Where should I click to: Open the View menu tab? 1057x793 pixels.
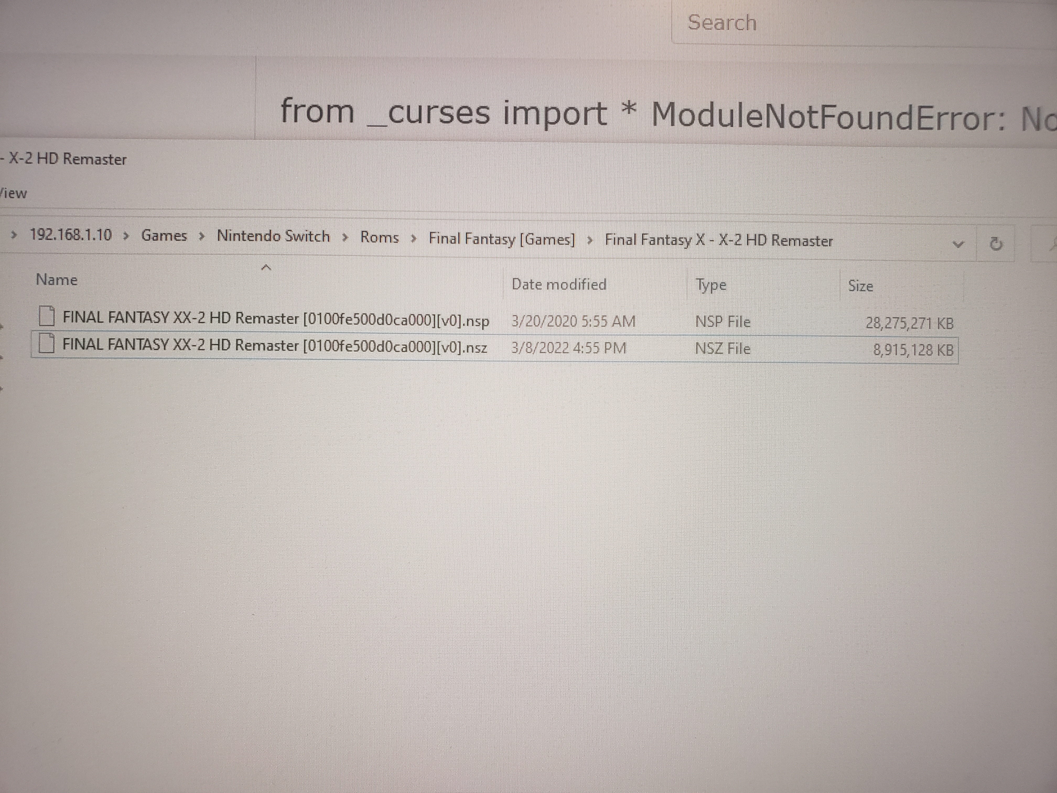[13, 194]
